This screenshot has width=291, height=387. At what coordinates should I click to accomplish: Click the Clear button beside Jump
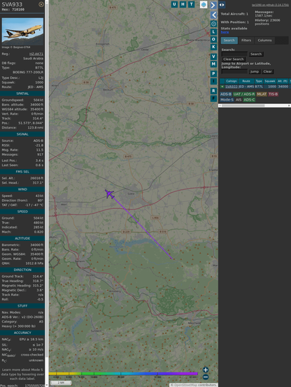point(267,71)
